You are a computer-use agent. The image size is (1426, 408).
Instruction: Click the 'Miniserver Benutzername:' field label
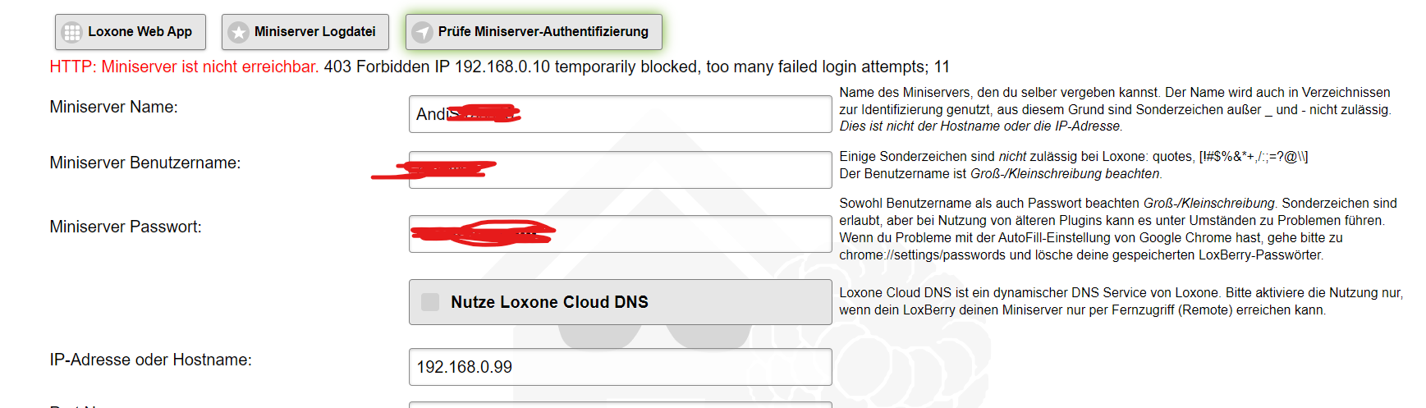click(x=144, y=163)
